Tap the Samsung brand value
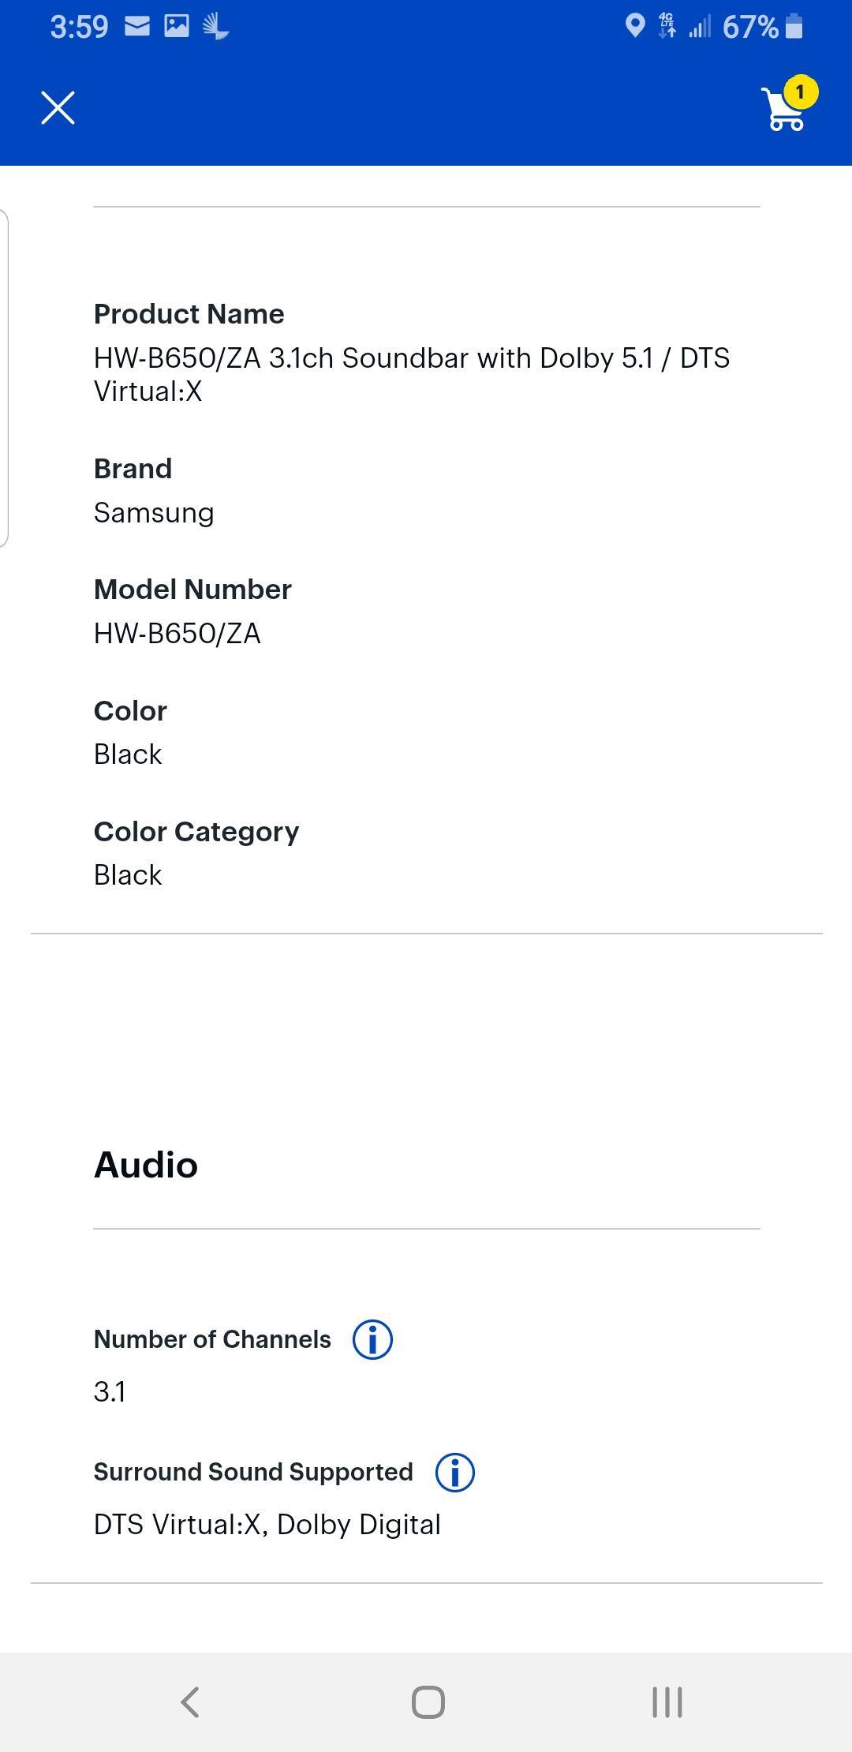Screen dimensions: 852x1752 tap(154, 513)
